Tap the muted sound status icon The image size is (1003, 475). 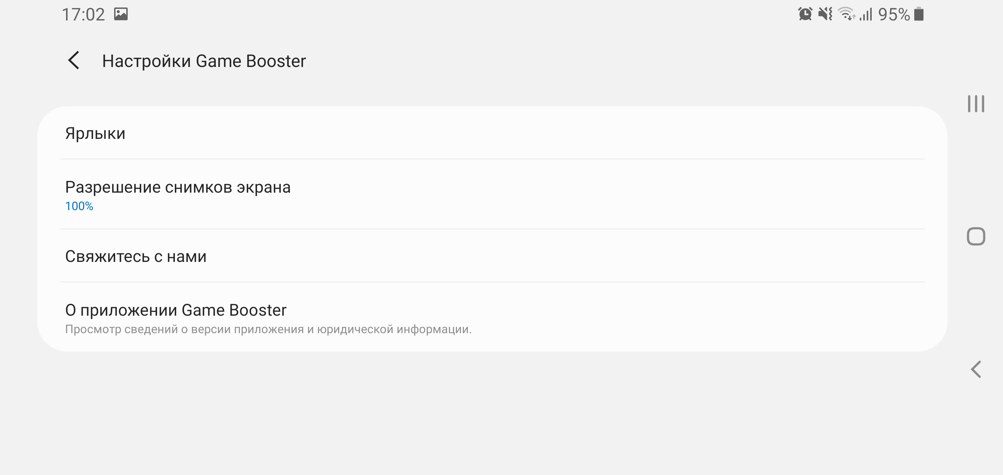pos(825,14)
